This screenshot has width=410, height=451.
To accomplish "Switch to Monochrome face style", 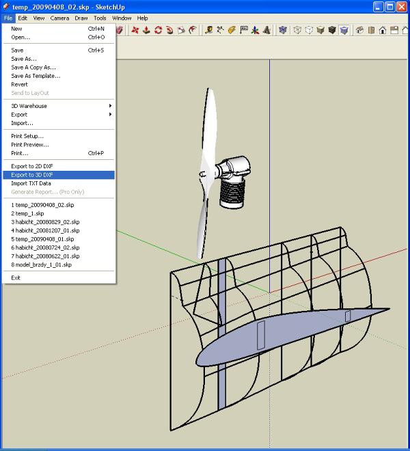I will 344,30.
